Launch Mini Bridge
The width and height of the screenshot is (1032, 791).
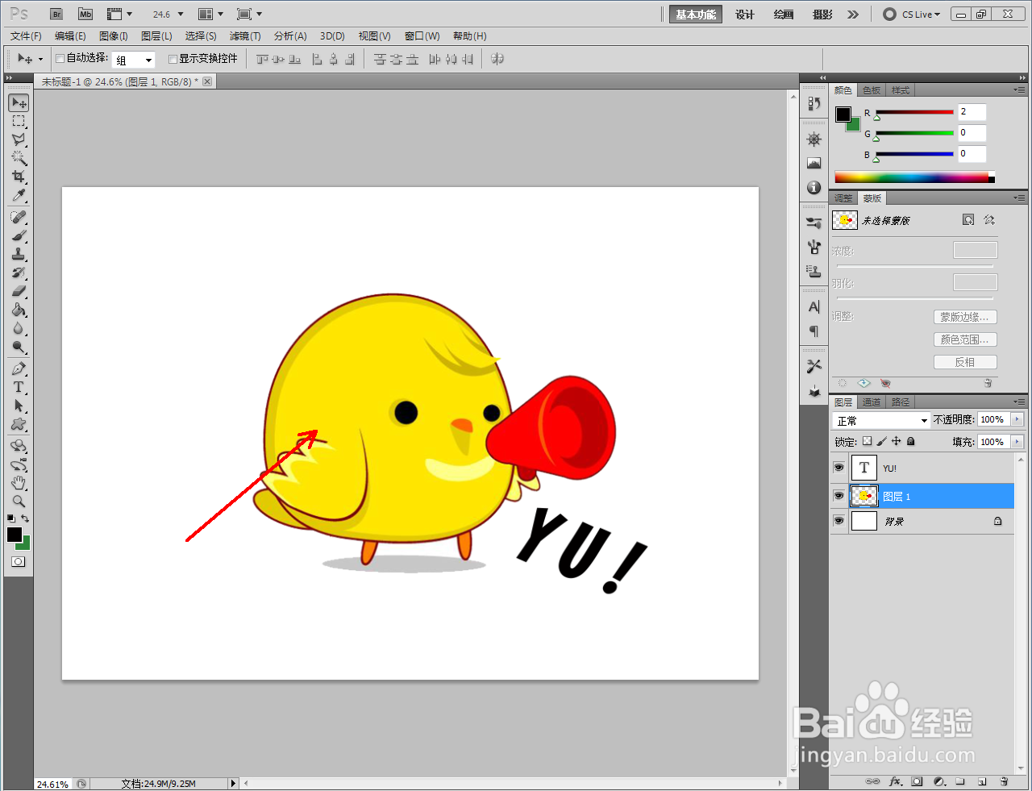click(85, 15)
